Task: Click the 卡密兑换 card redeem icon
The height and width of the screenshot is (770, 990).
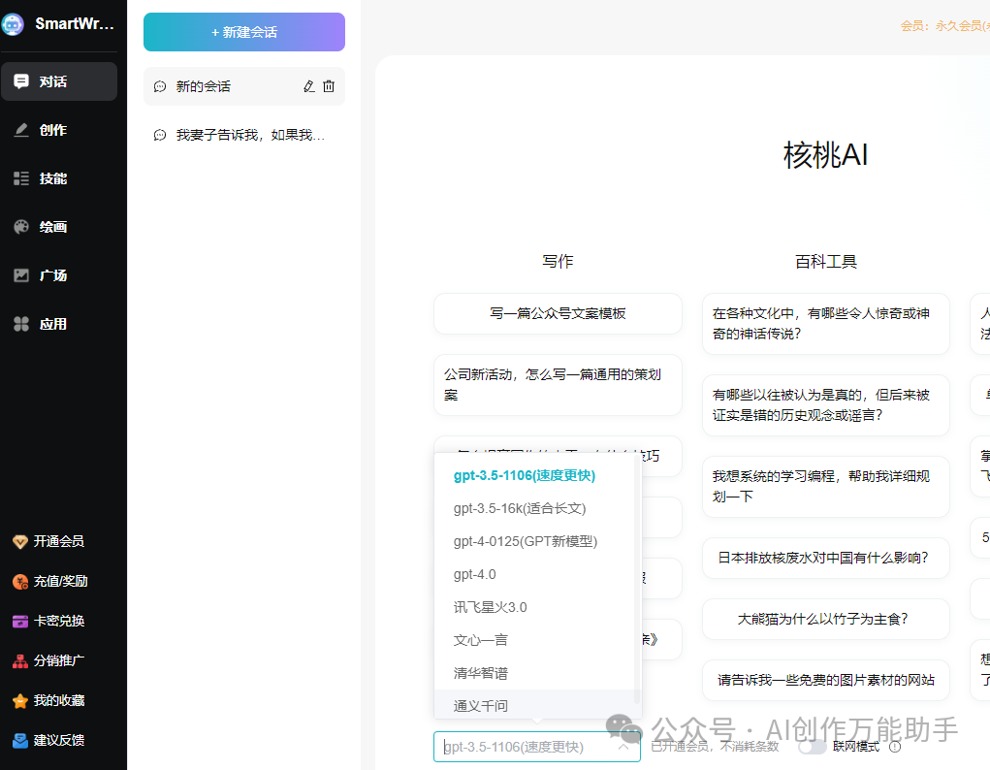Action: (x=19, y=621)
